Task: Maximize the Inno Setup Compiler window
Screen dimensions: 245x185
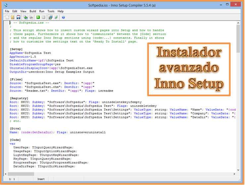Action: tap(227, 5)
